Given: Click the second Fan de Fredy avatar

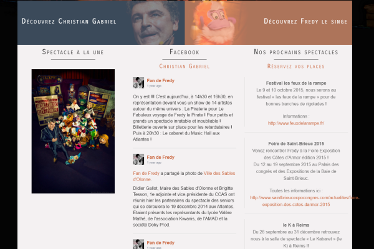Looking at the screenshot, I should (x=138, y=159).
